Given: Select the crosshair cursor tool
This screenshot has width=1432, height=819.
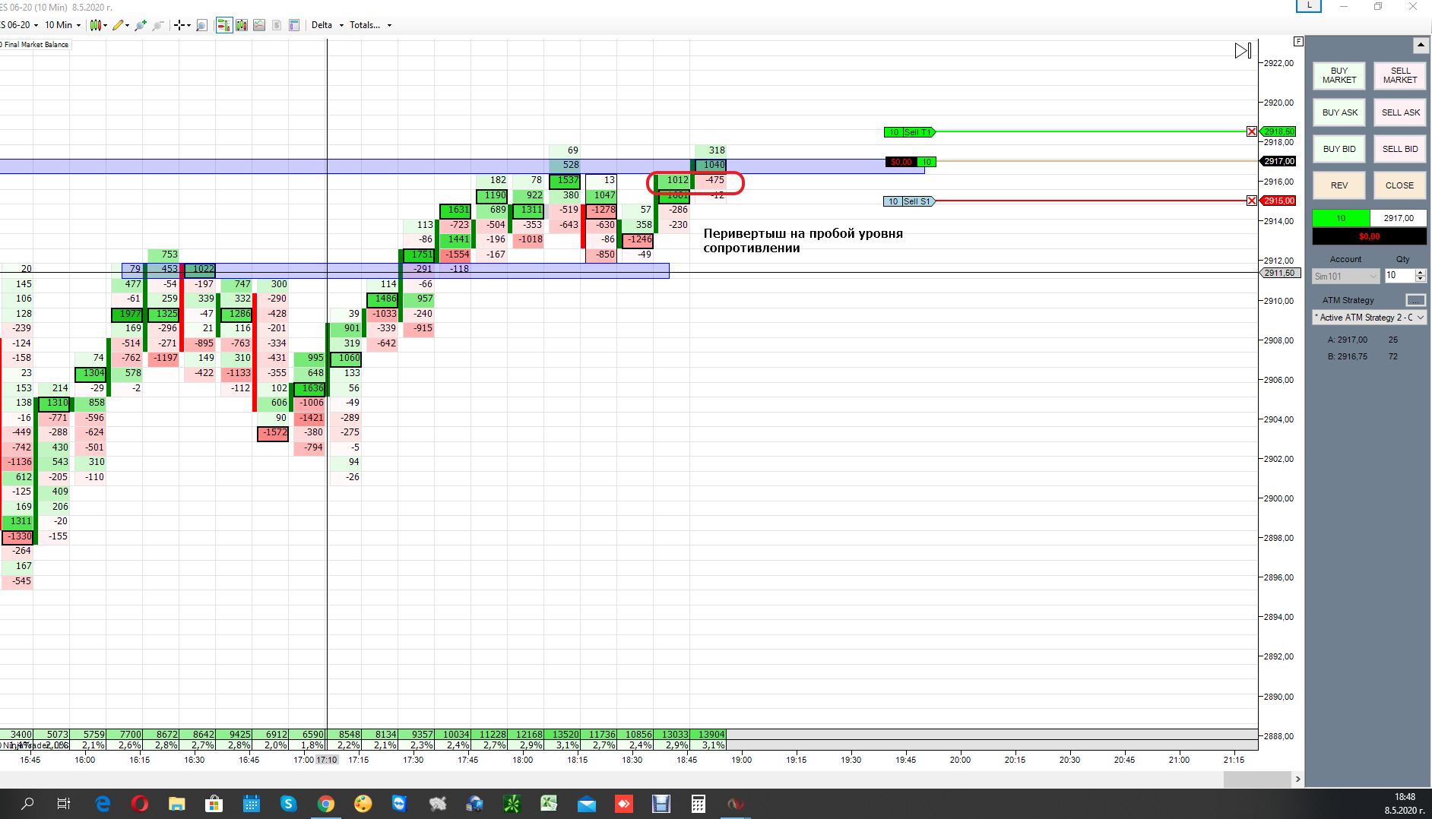Looking at the screenshot, I should coord(179,25).
